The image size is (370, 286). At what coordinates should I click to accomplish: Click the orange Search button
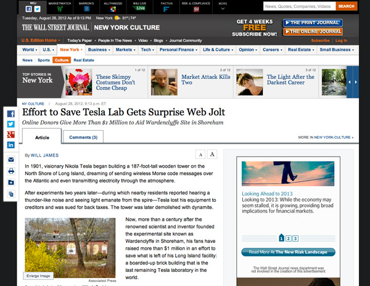click(x=346, y=6)
